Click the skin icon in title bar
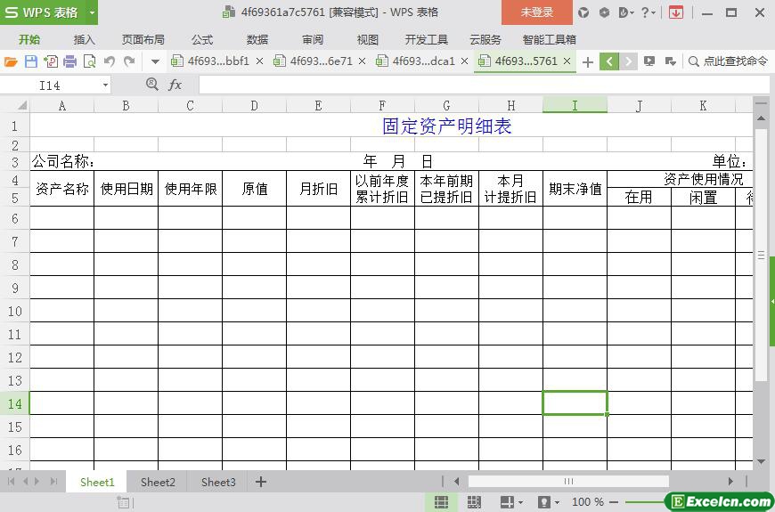The width and height of the screenshot is (775, 512). pyautogui.click(x=583, y=12)
